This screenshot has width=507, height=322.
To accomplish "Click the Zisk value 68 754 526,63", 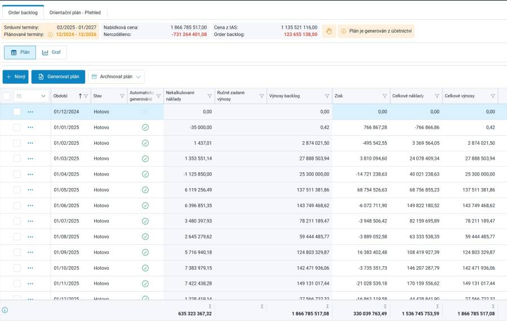I will pos(372,190).
